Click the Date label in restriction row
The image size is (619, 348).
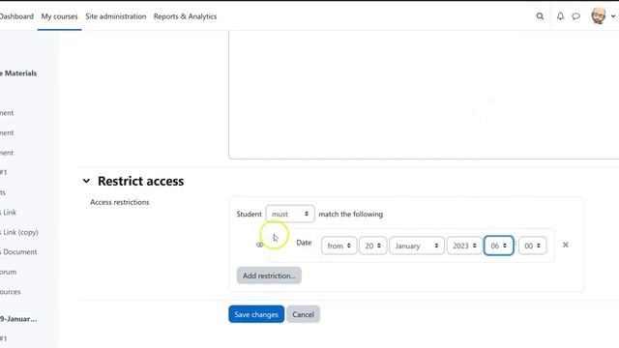[304, 243]
